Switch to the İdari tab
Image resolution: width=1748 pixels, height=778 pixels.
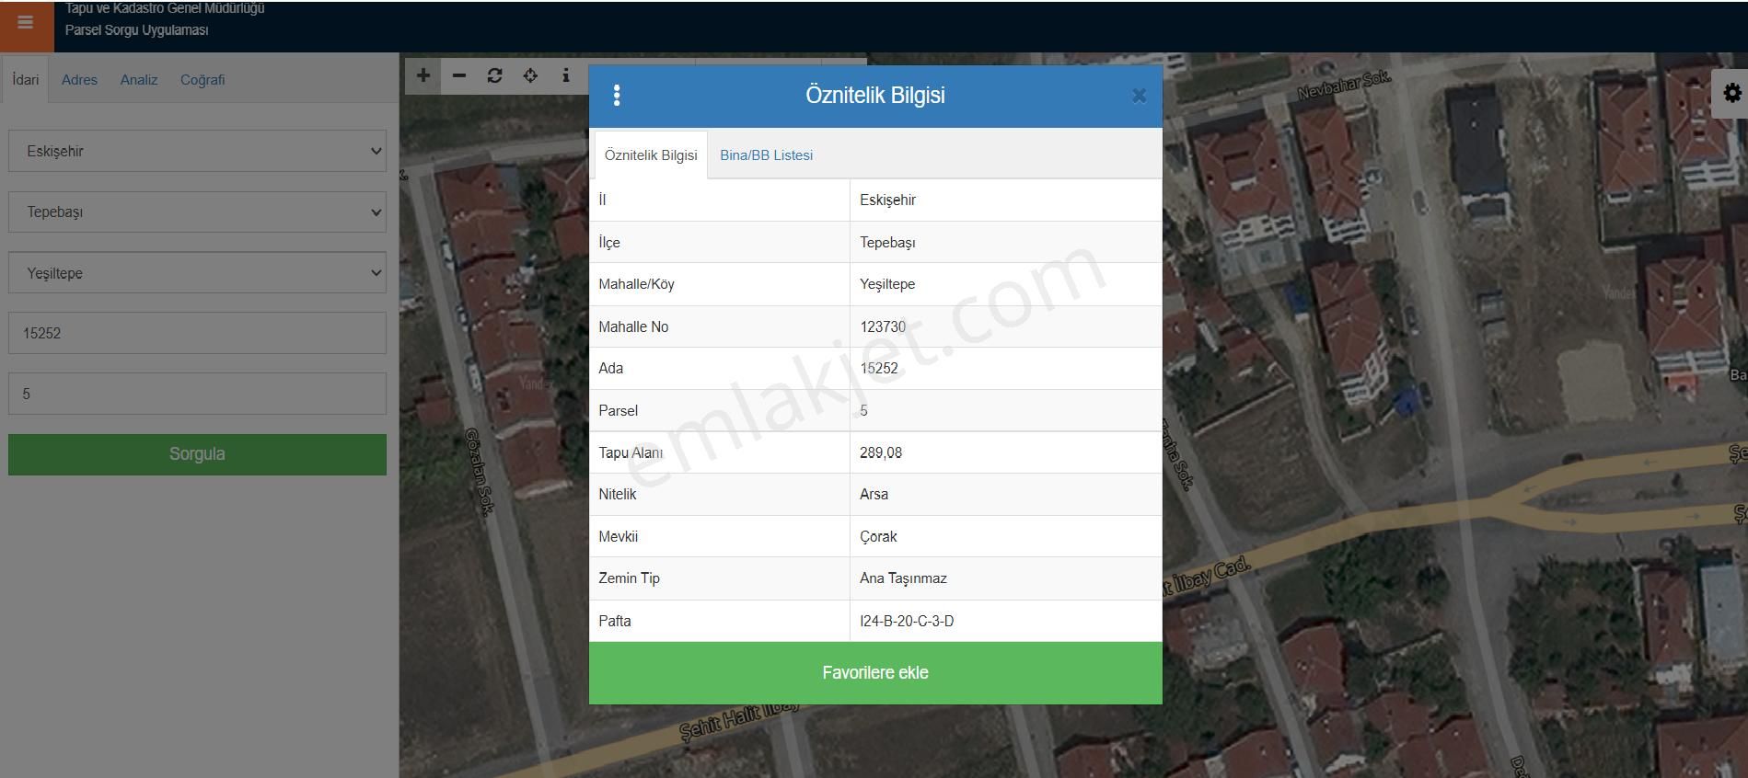point(26,80)
